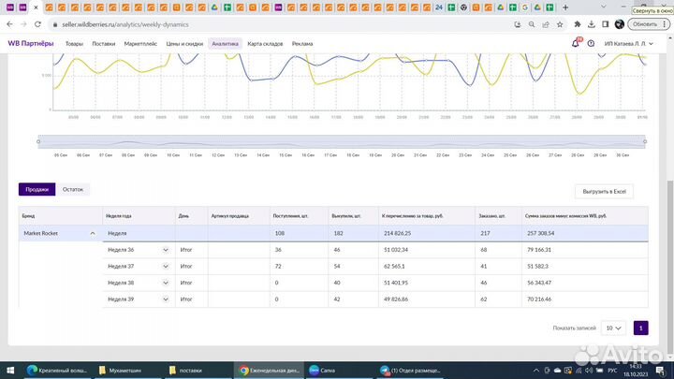
Task: Expand the Неделя 36 row
Action: pos(166,250)
